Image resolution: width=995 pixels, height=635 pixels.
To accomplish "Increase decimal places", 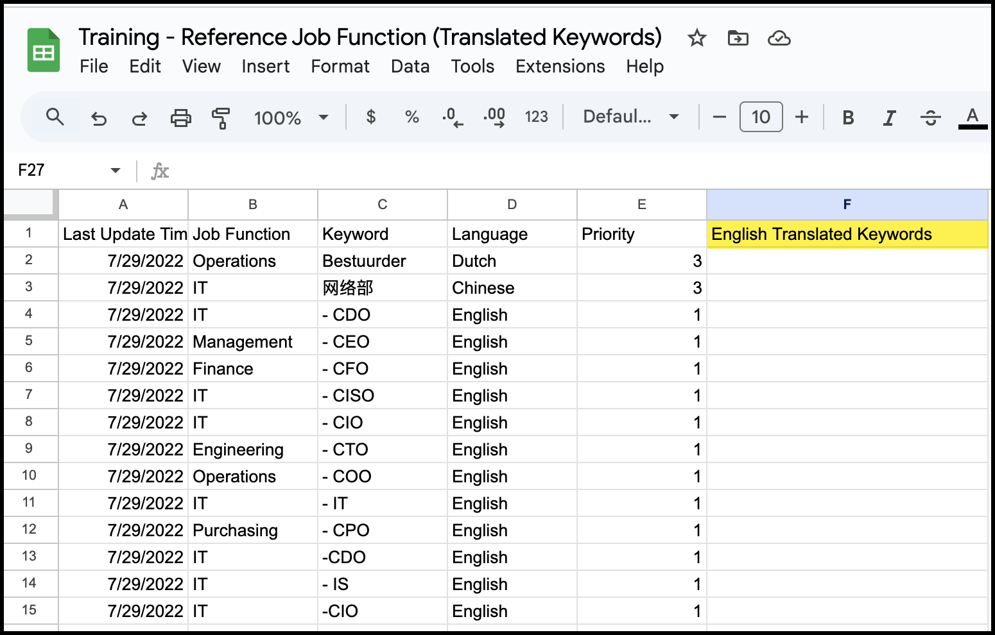I will point(494,117).
